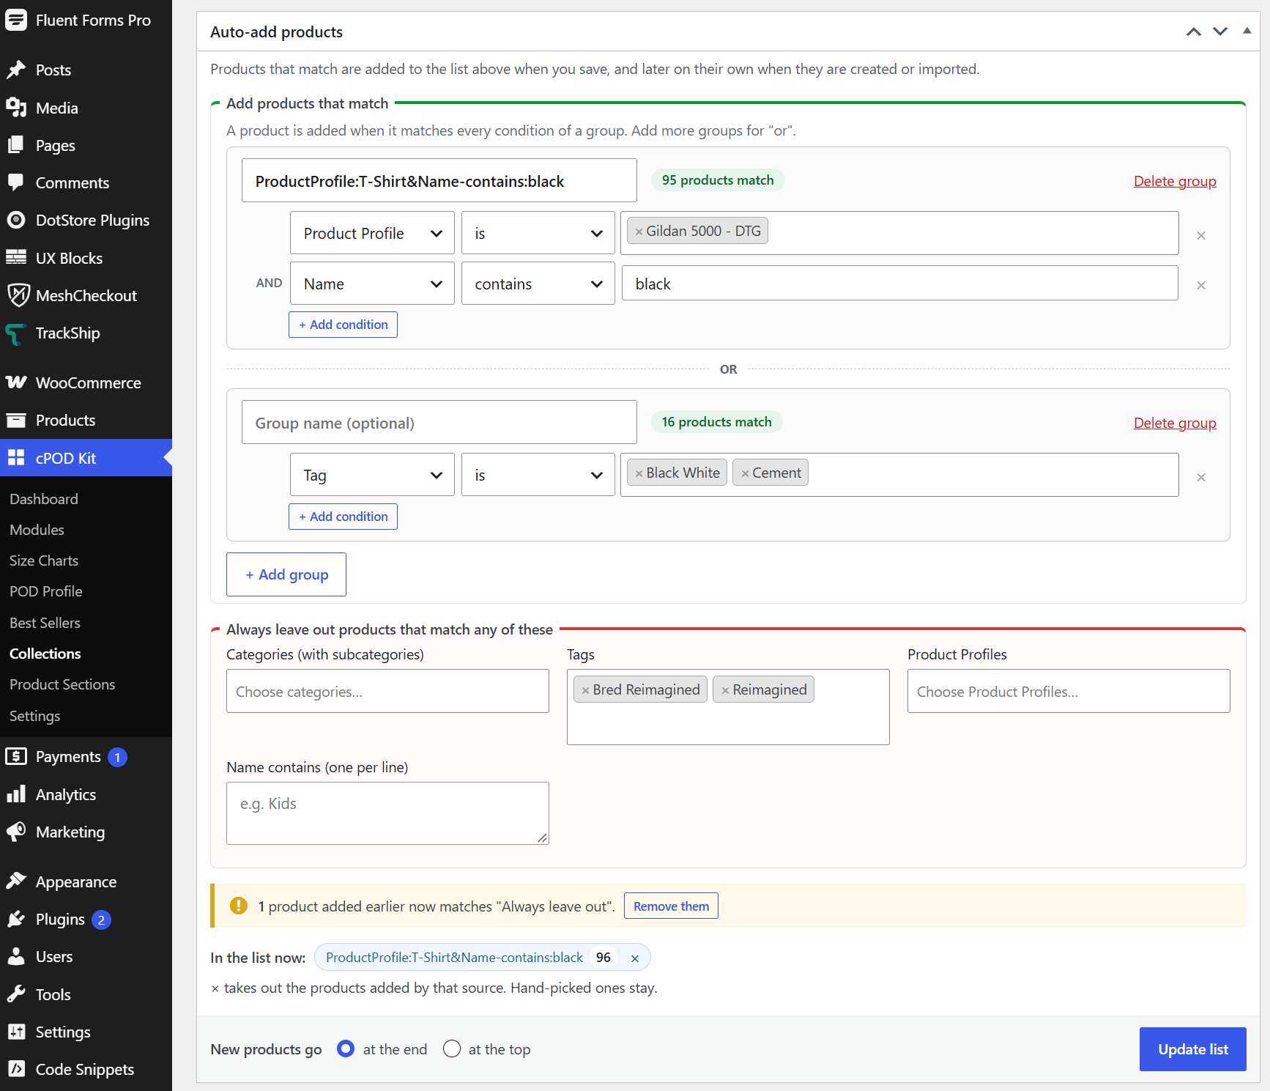Click the UX Blocks icon
The width and height of the screenshot is (1270, 1091).
click(16, 258)
